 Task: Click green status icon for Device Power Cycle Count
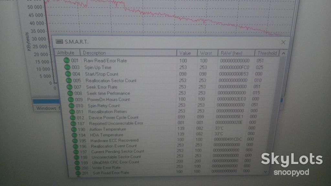73,118
